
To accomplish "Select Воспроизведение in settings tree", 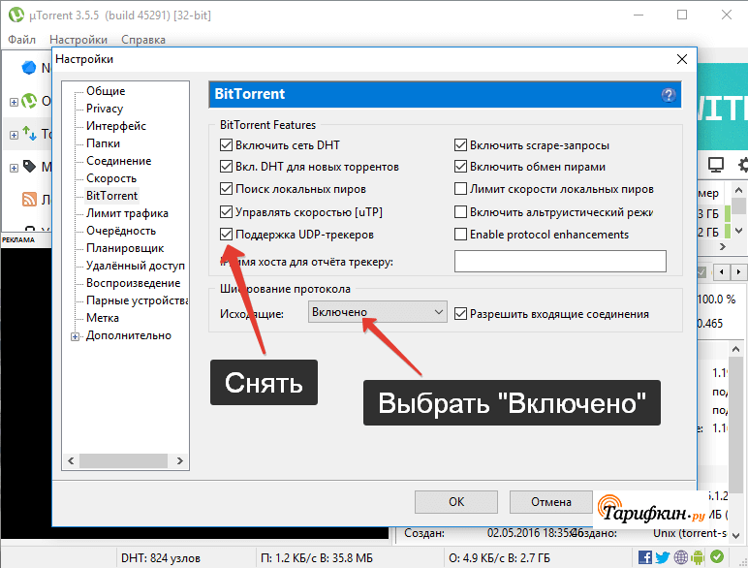I will (x=133, y=283).
